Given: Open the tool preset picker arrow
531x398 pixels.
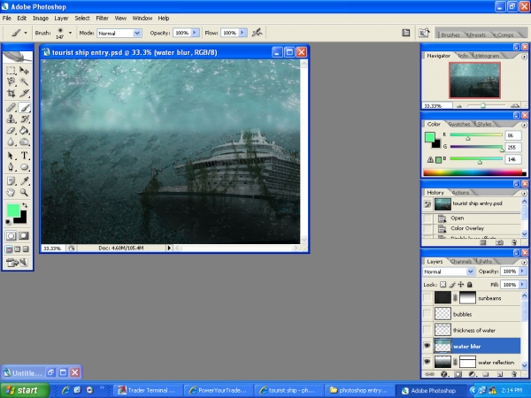Looking at the screenshot, I should pyautogui.click(x=26, y=33).
